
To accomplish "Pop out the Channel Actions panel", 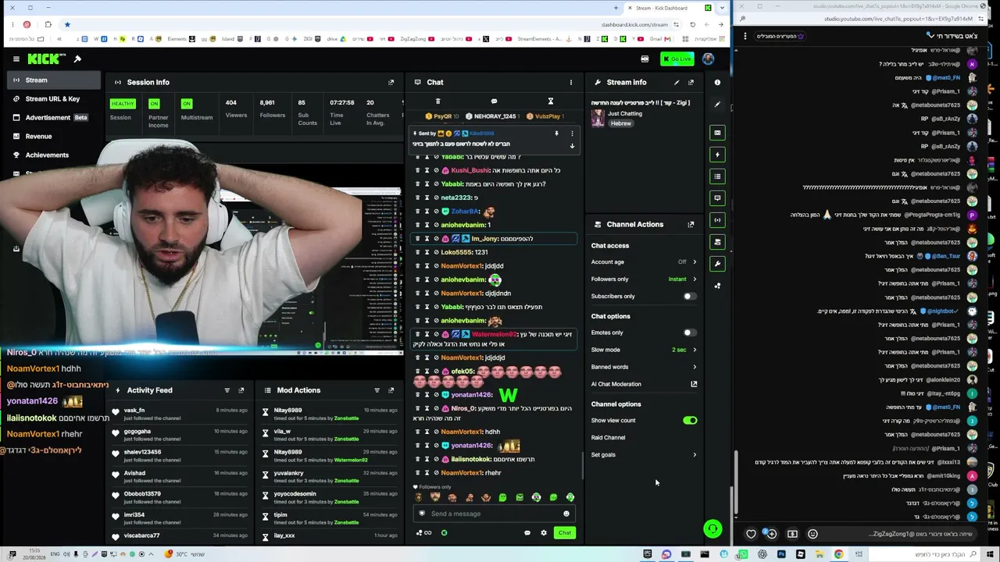I will pos(691,225).
